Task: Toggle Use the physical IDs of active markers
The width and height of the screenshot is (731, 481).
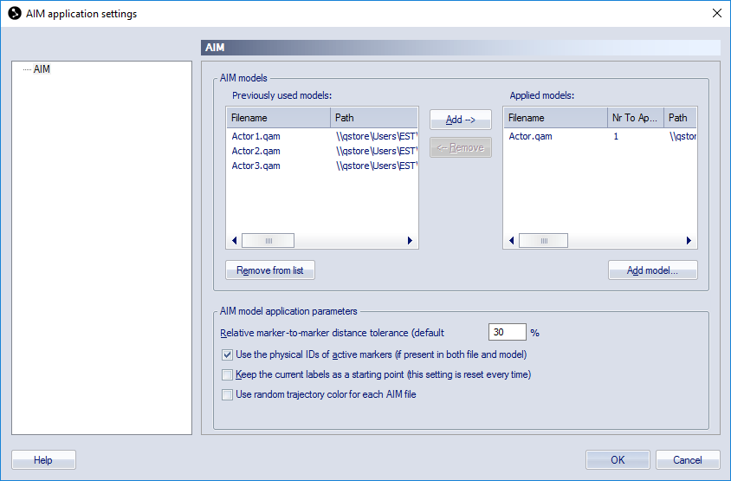Action: pos(227,355)
